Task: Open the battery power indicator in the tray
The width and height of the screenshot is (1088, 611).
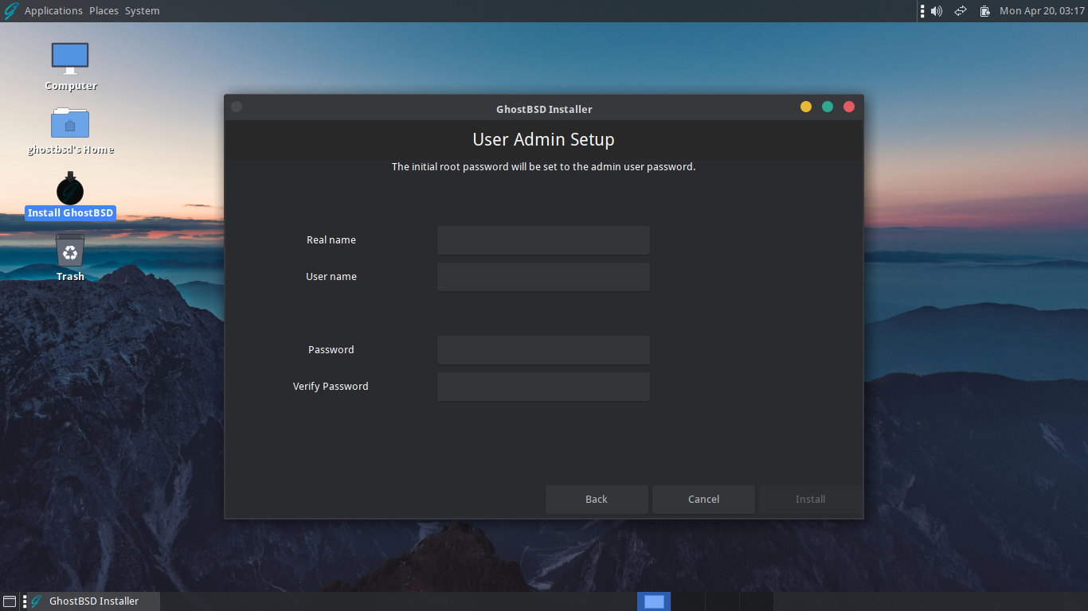Action: click(x=985, y=11)
